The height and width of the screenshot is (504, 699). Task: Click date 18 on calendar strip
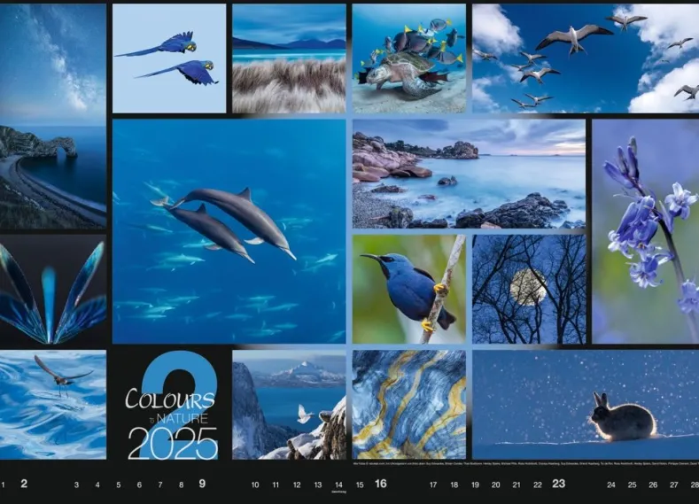tap(454, 485)
